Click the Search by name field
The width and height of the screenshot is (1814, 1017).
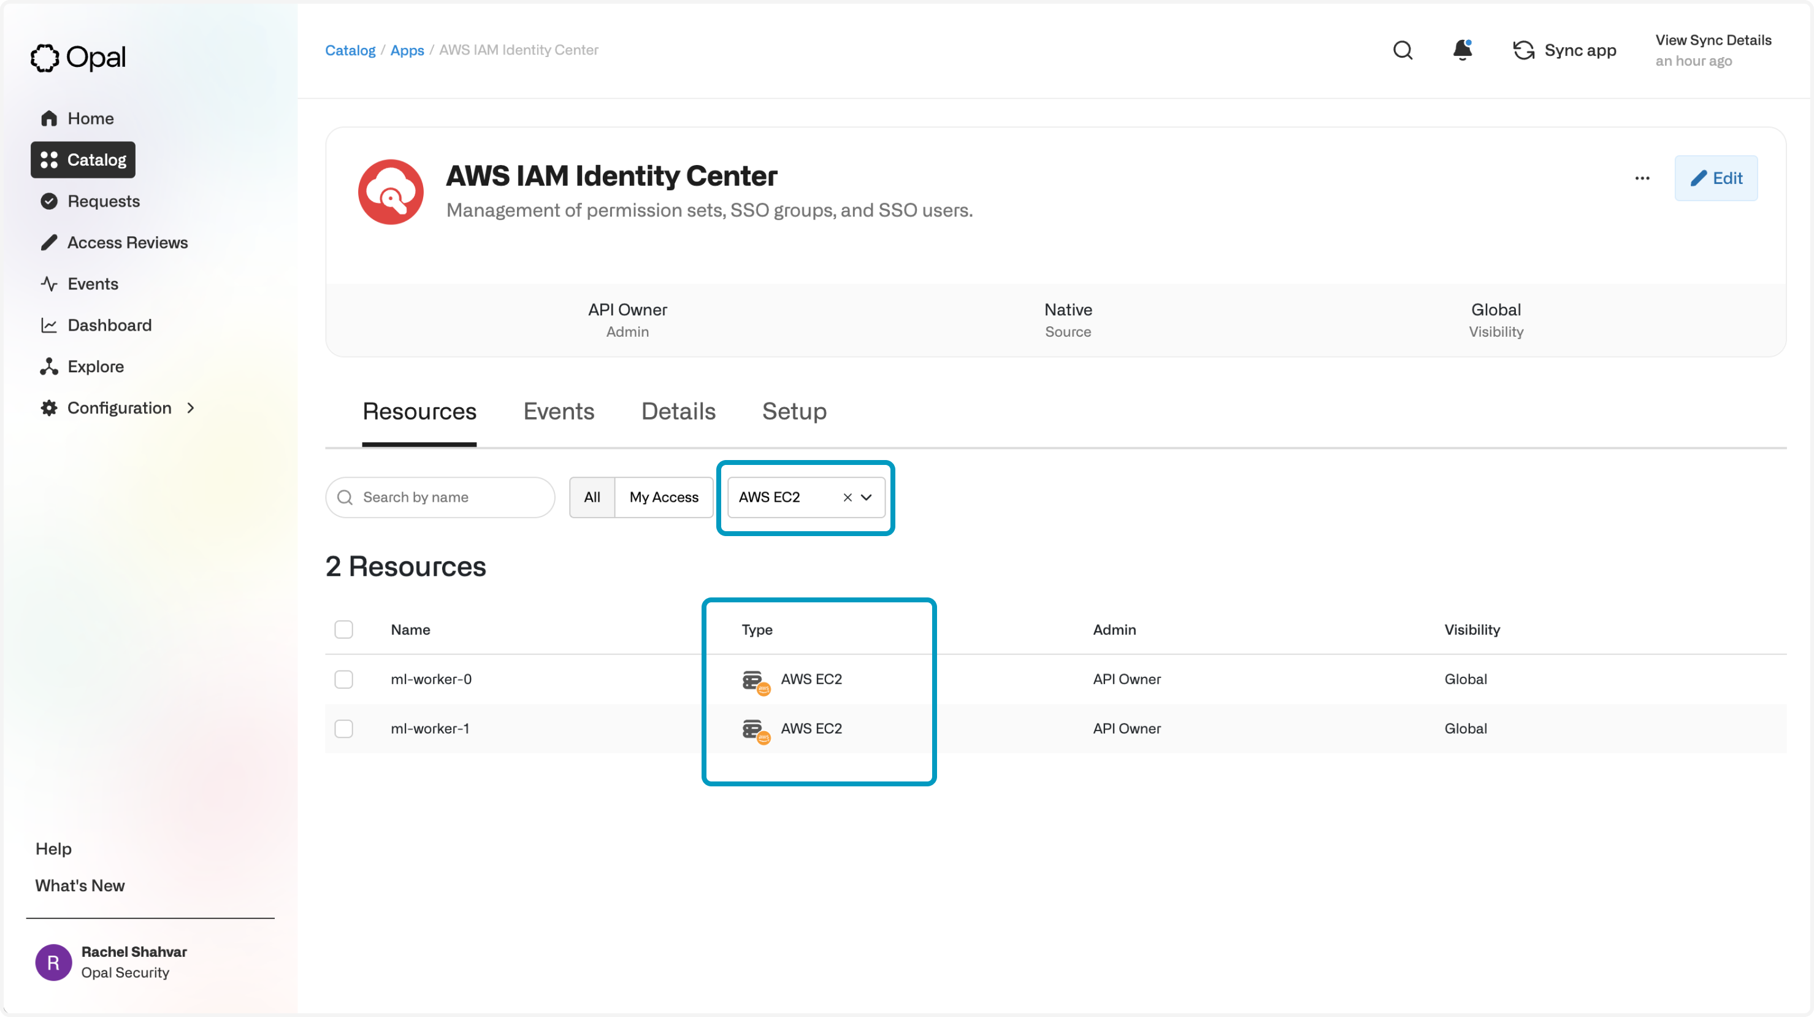451,497
